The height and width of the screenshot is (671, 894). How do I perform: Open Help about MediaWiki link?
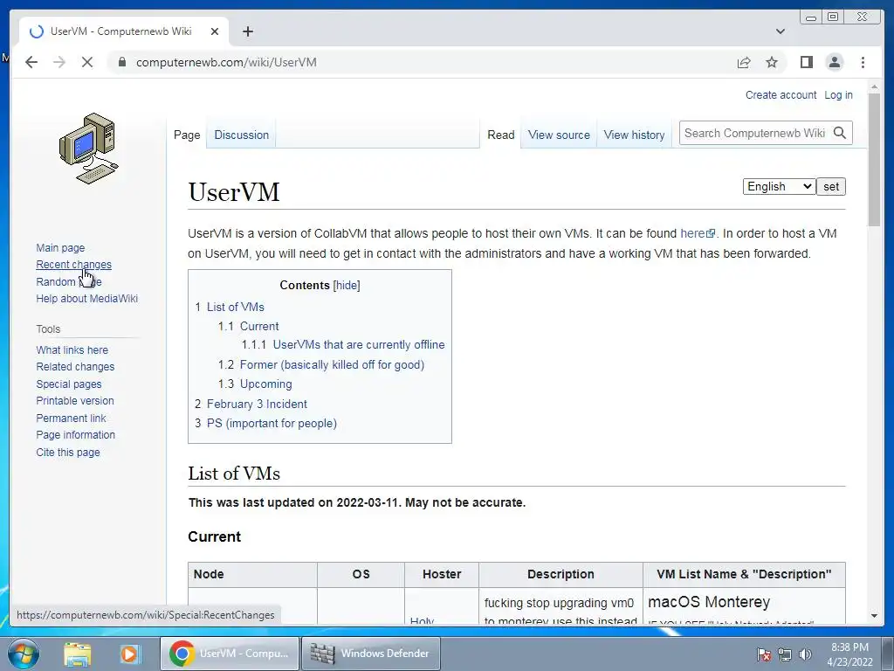(86, 299)
